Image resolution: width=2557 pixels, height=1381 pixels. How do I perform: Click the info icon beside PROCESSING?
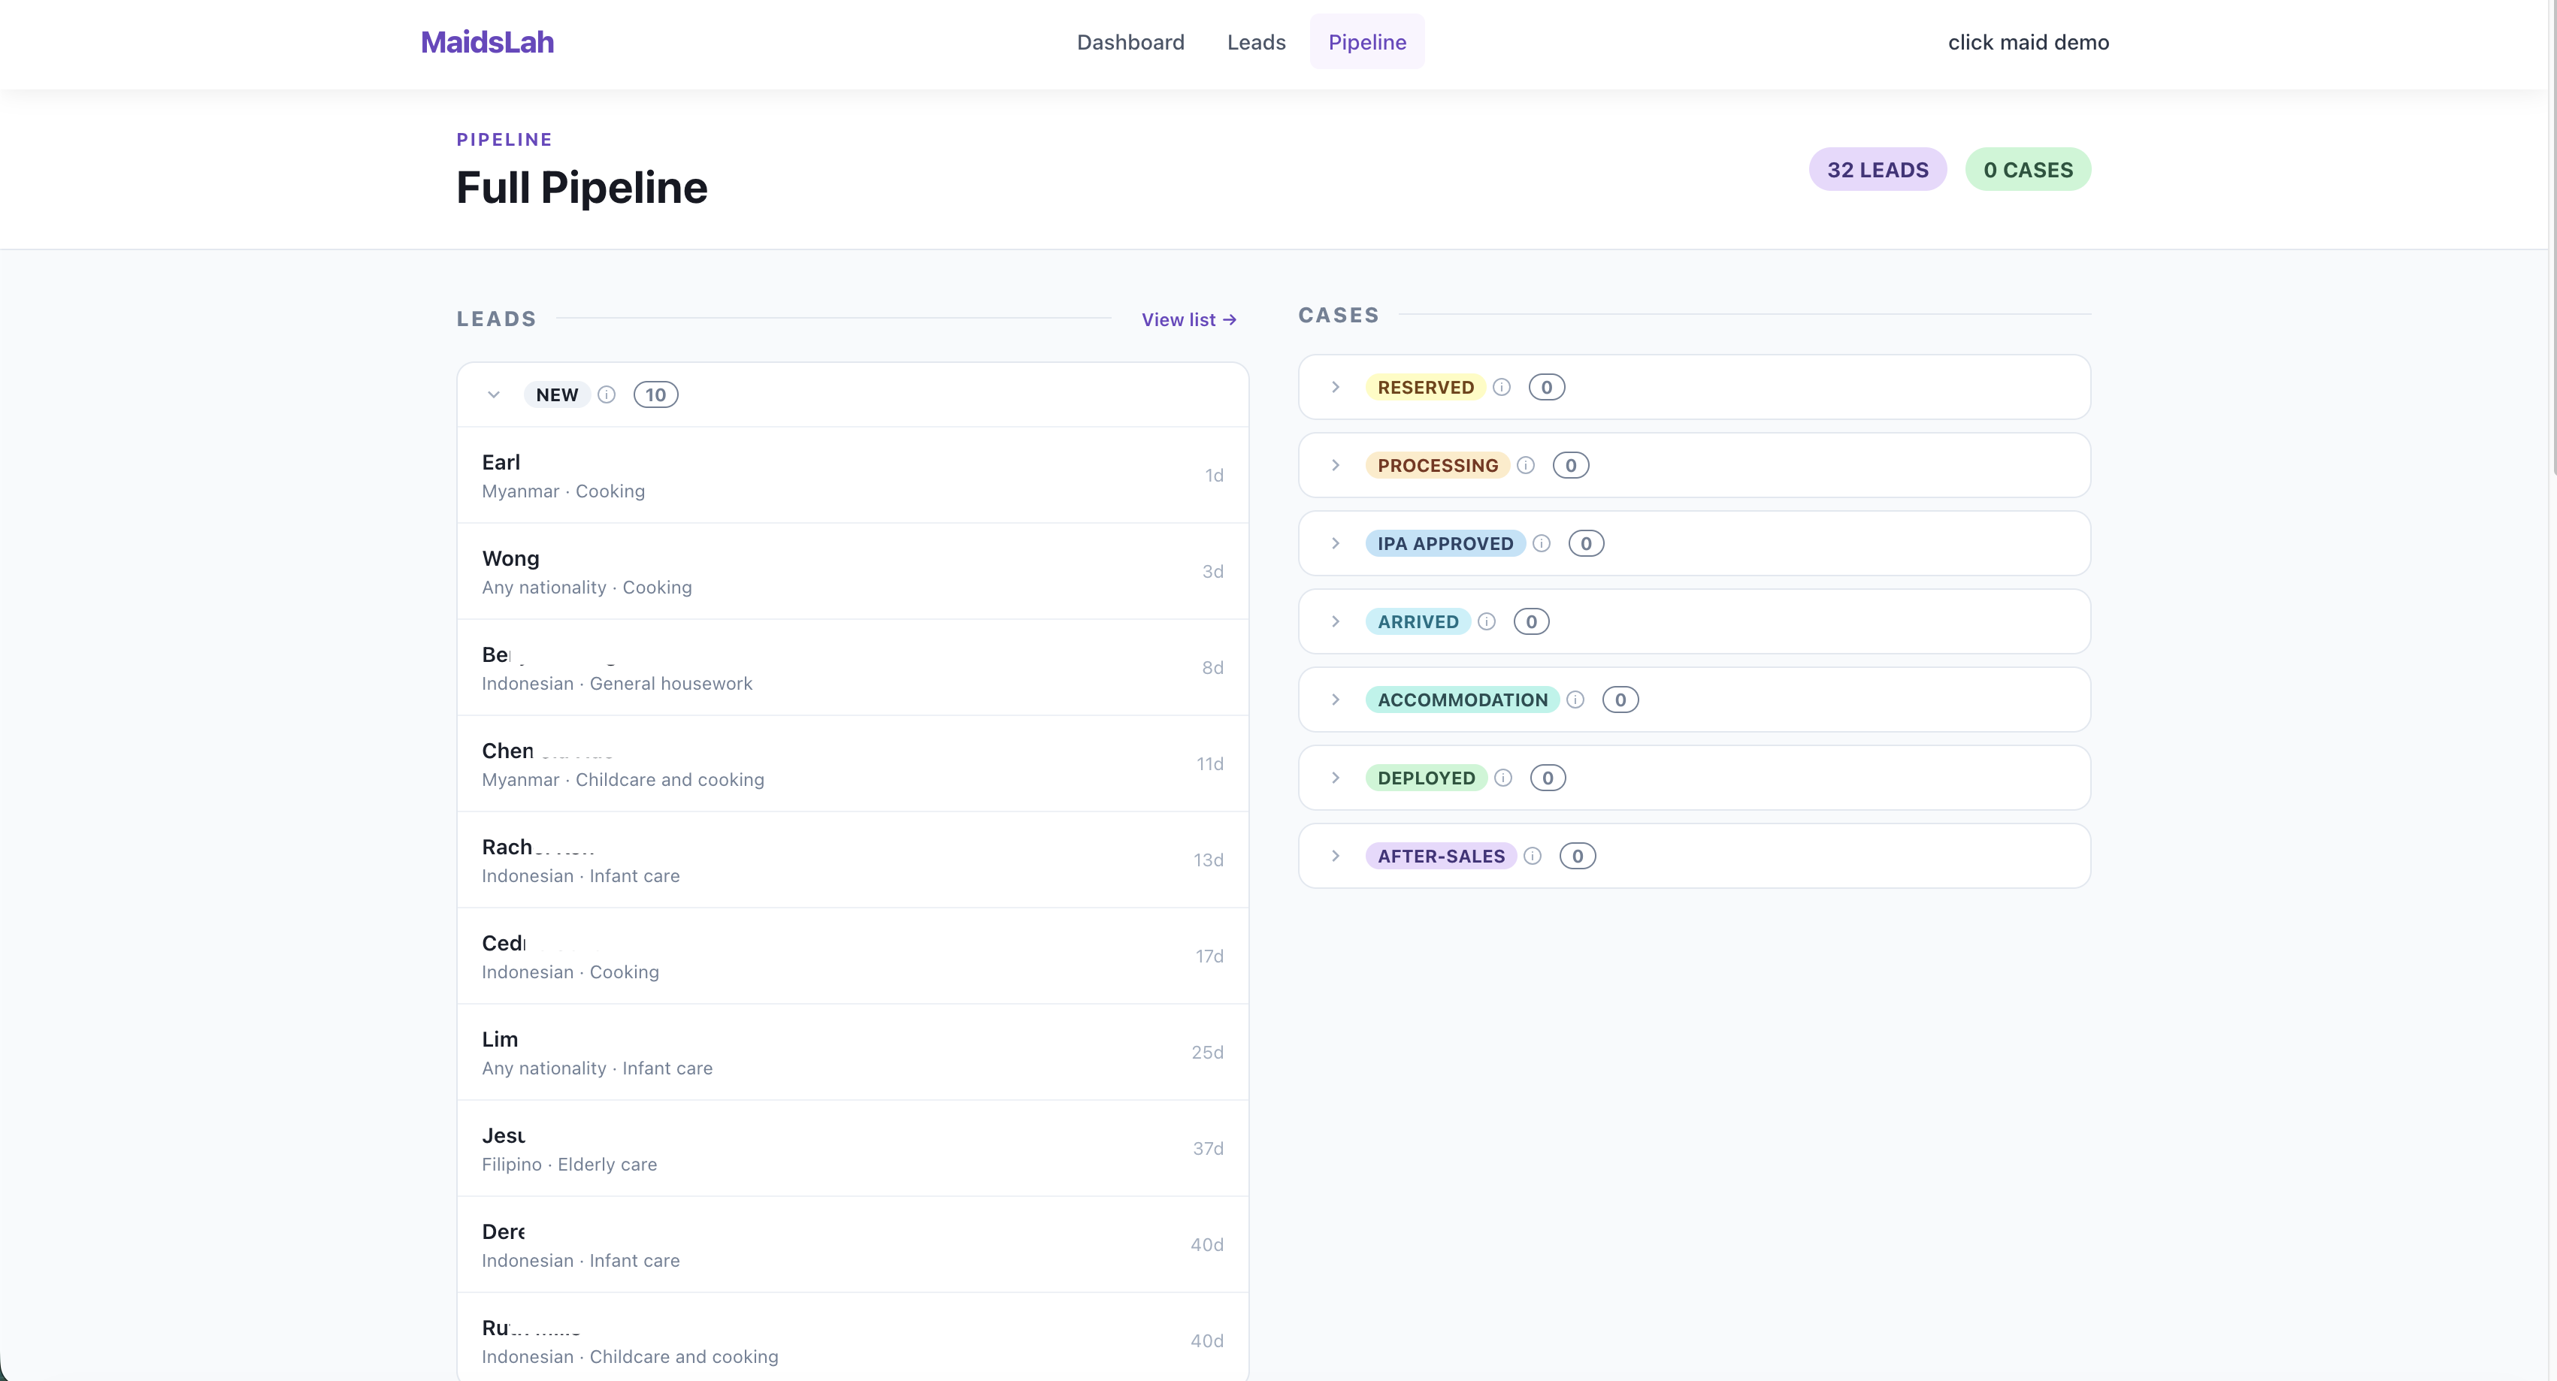(x=1526, y=465)
